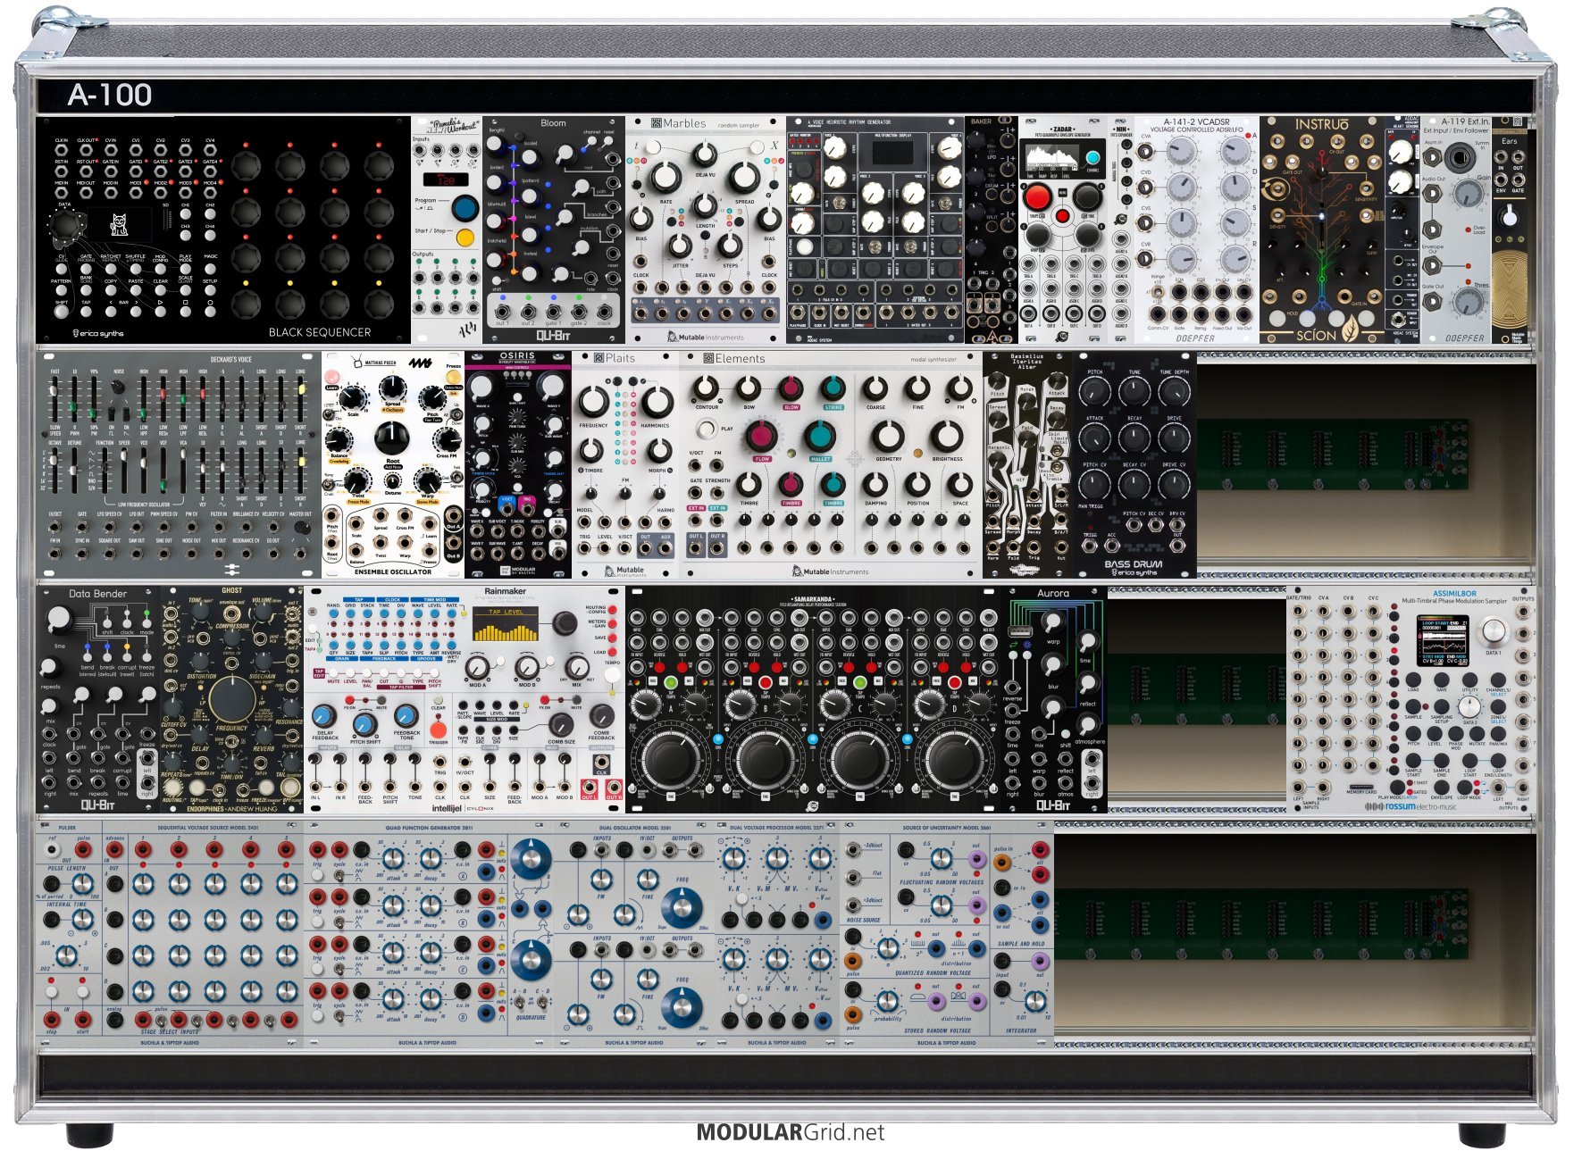Click the A-100 case label
Image resolution: width=1582 pixels, height=1151 pixels.
[110, 95]
